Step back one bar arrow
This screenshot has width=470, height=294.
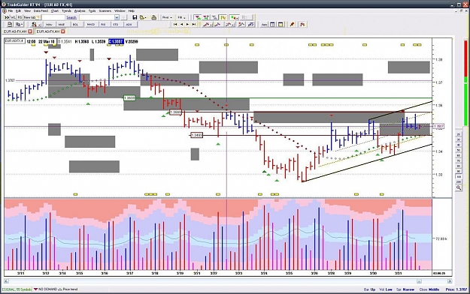click(x=181, y=25)
